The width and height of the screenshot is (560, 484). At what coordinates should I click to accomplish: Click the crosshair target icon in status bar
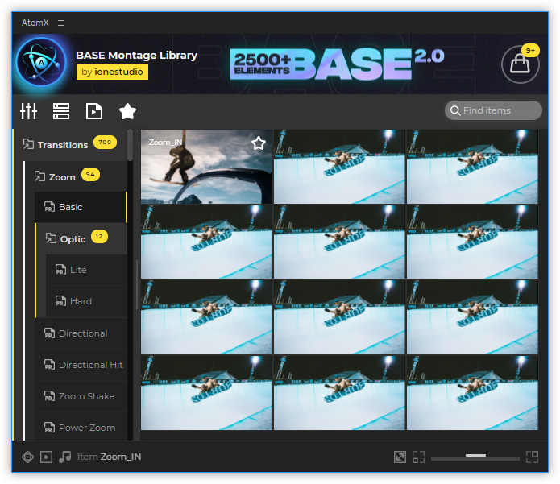[x=27, y=457]
